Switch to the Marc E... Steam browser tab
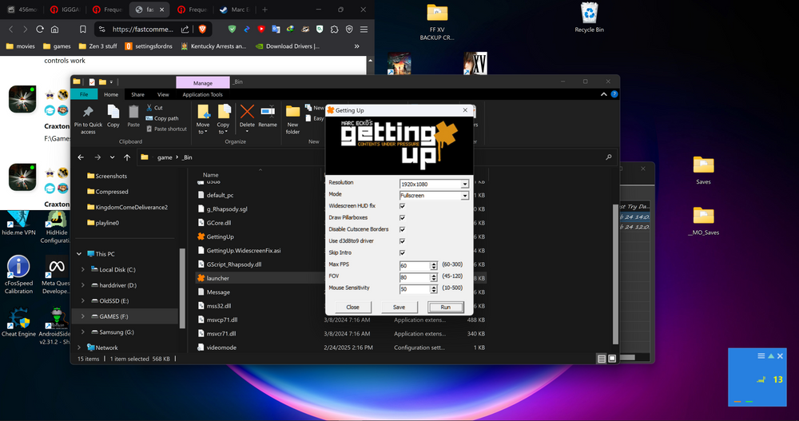799x421 pixels. [x=234, y=10]
